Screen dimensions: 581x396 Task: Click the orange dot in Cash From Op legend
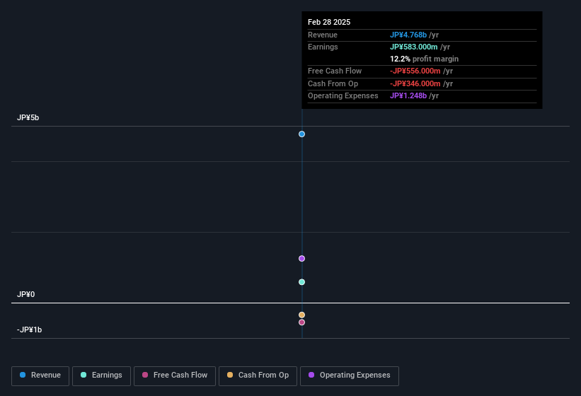[230, 375]
